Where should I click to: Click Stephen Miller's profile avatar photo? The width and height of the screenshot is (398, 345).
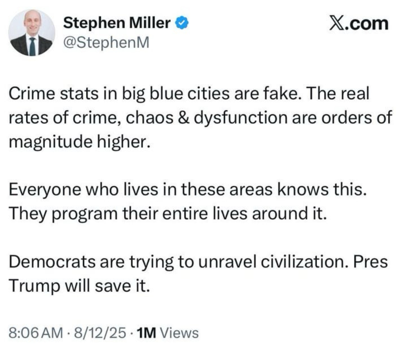pyautogui.click(x=32, y=32)
